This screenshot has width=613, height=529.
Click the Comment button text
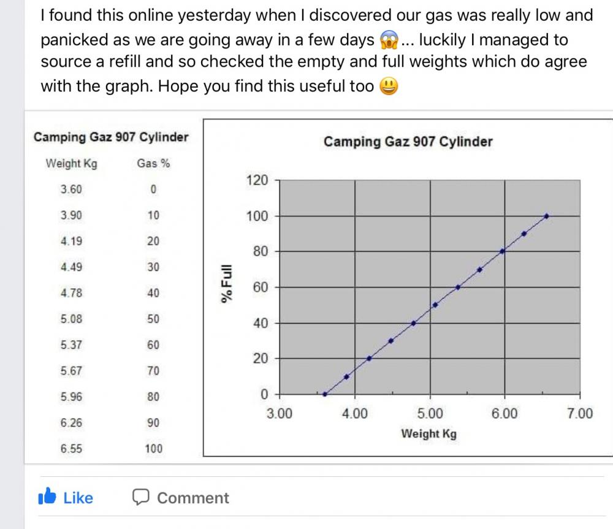(193, 498)
